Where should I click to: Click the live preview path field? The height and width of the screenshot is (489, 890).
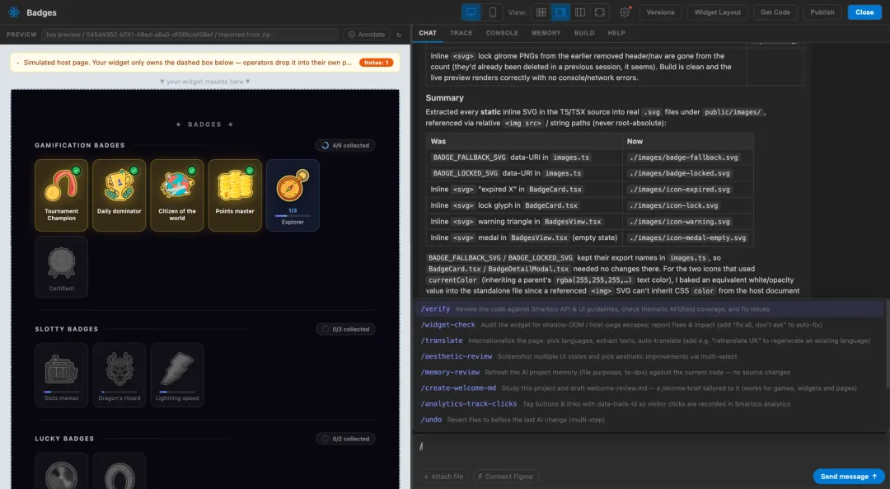pyautogui.click(x=190, y=35)
